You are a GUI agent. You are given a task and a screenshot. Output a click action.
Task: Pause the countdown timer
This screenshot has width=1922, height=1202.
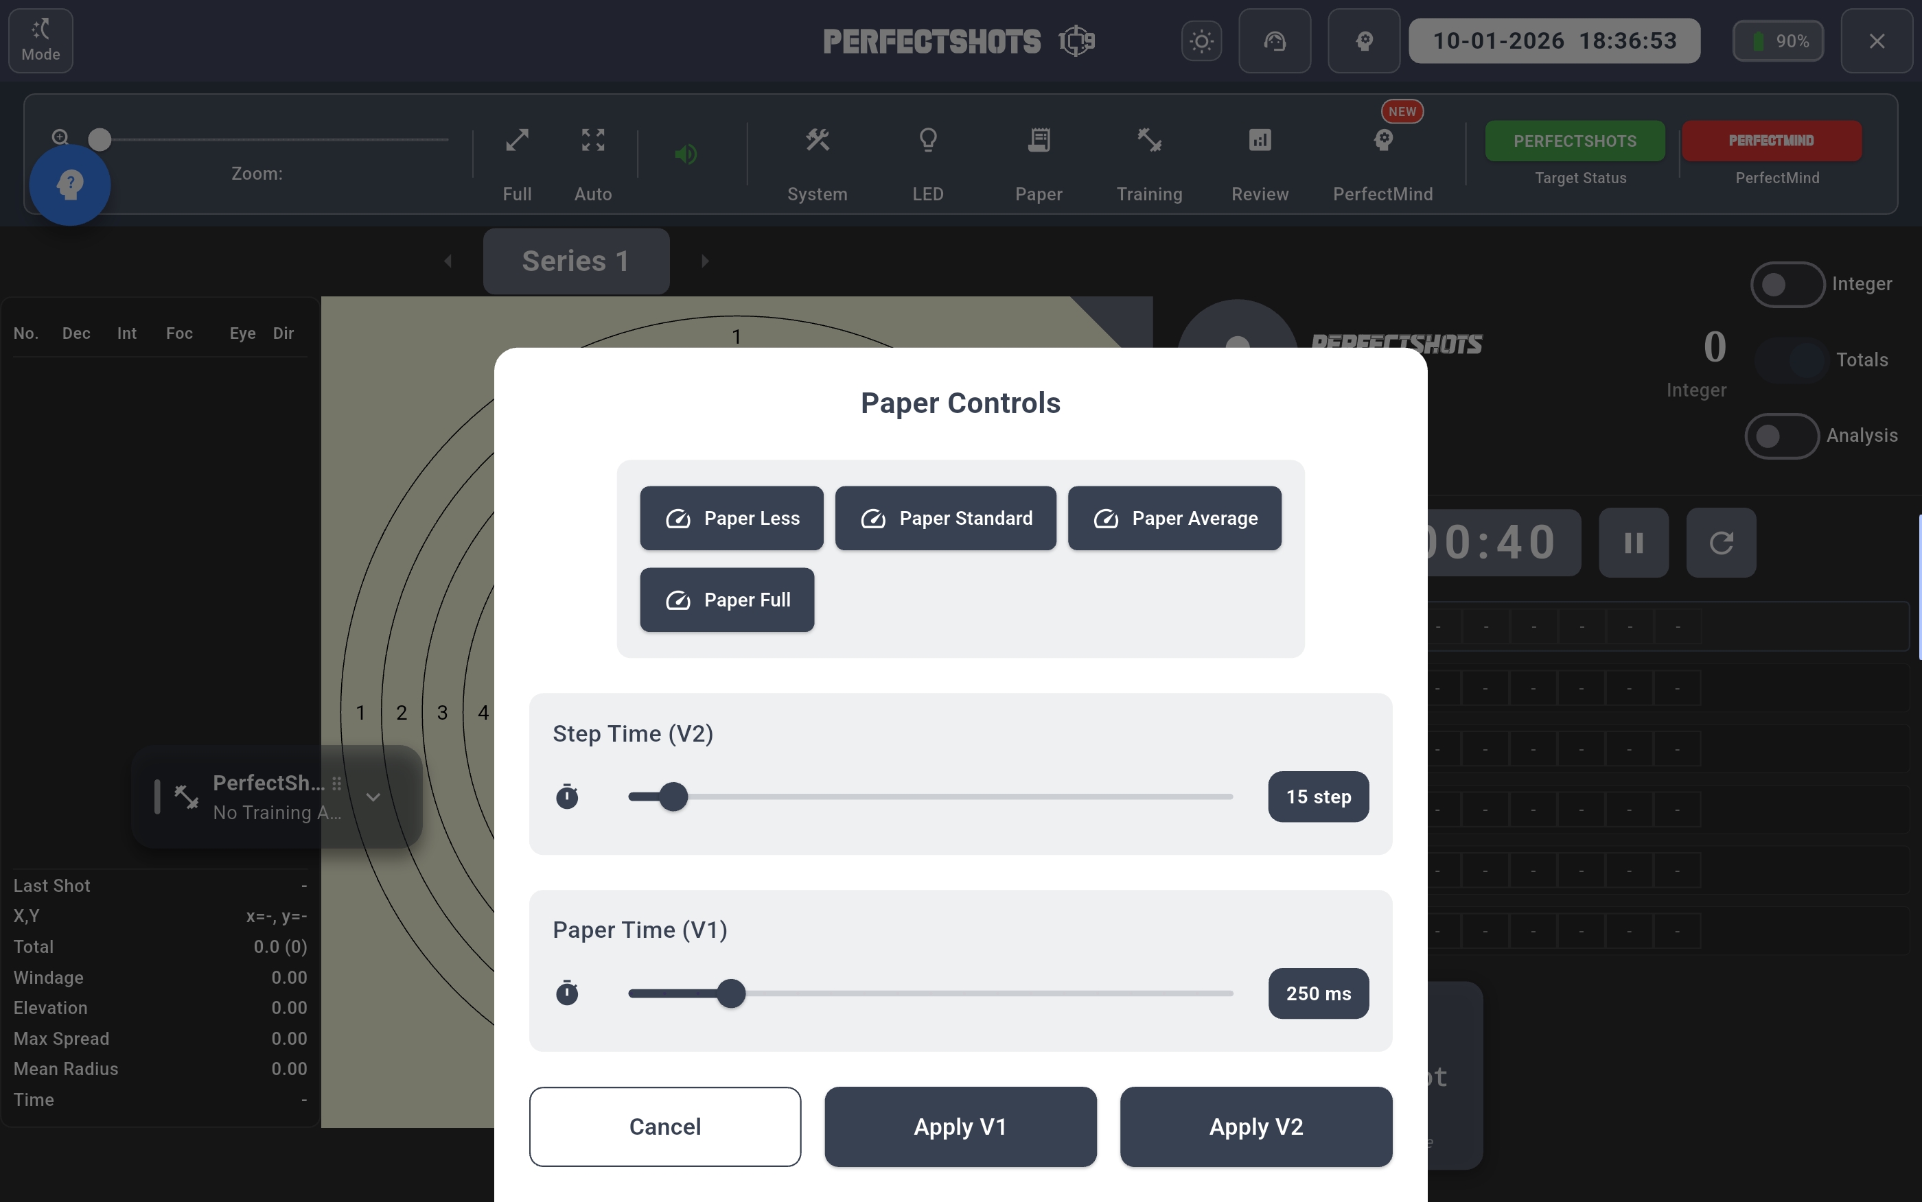tap(1632, 543)
